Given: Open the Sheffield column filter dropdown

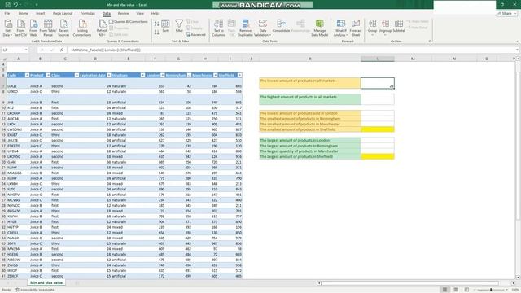Looking at the screenshot, I should (239, 75).
